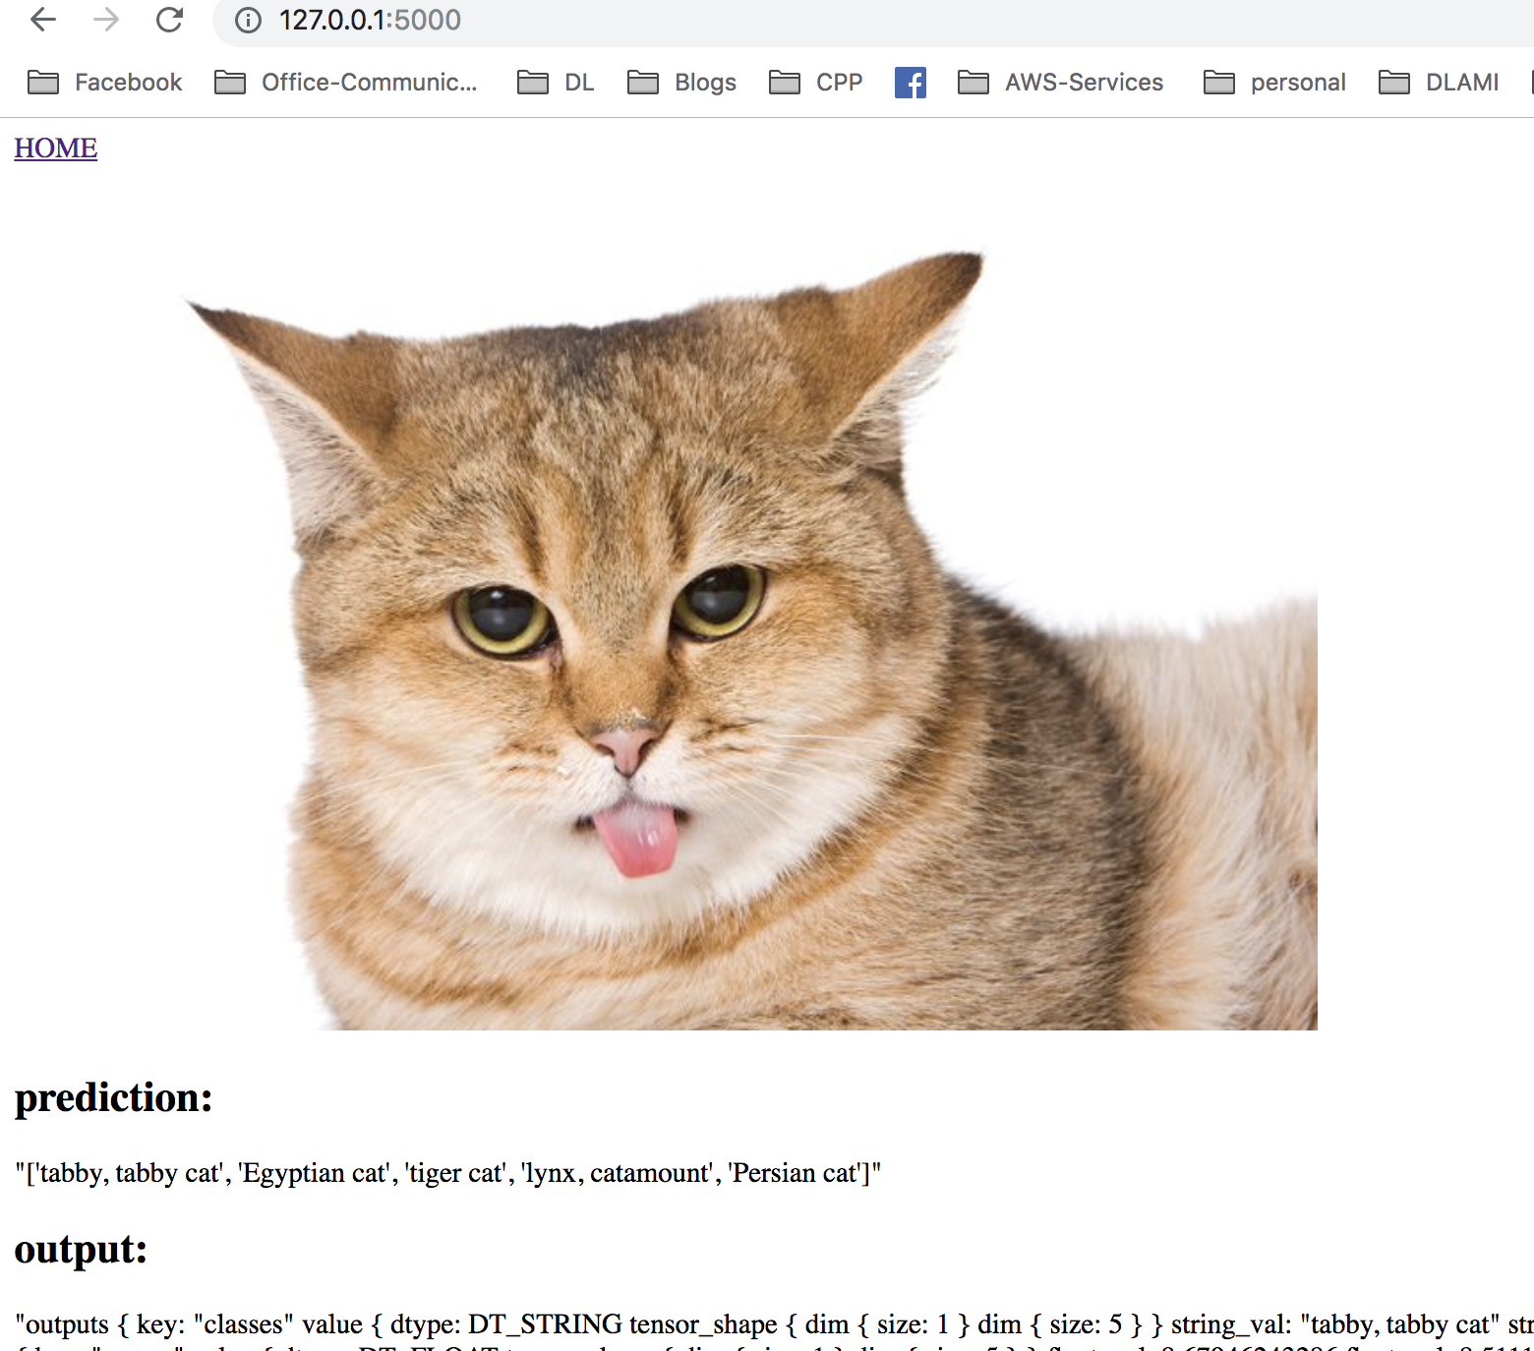View site info via the info icon
Image resolution: width=1534 pixels, height=1351 pixels.
click(248, 21)
